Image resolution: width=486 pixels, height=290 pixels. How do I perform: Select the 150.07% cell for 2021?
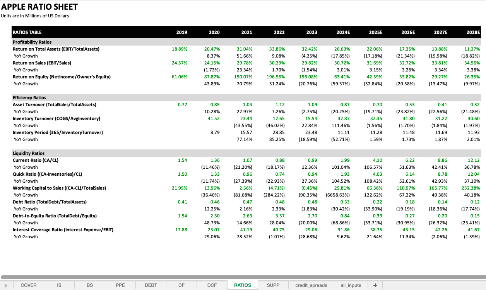pyautogui.click(x=244, y=77)
